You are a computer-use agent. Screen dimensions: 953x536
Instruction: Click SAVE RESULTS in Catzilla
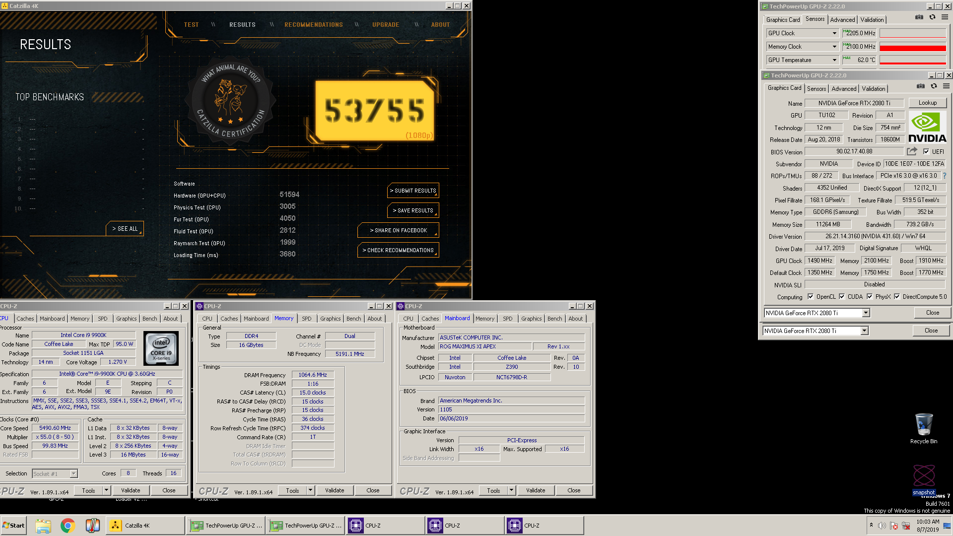coord(413,210)
